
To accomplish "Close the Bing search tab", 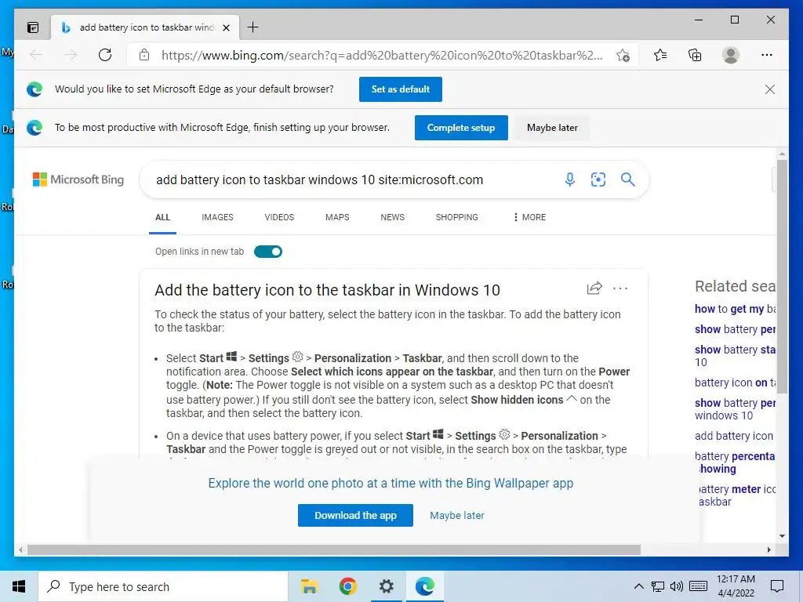I will [226, 27].
